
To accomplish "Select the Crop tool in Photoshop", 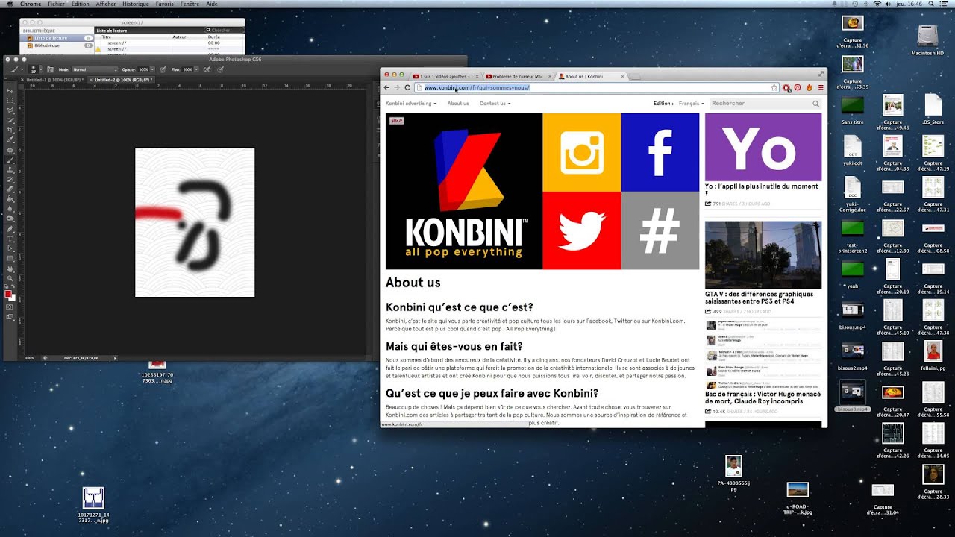I will [x=10, y=130].
